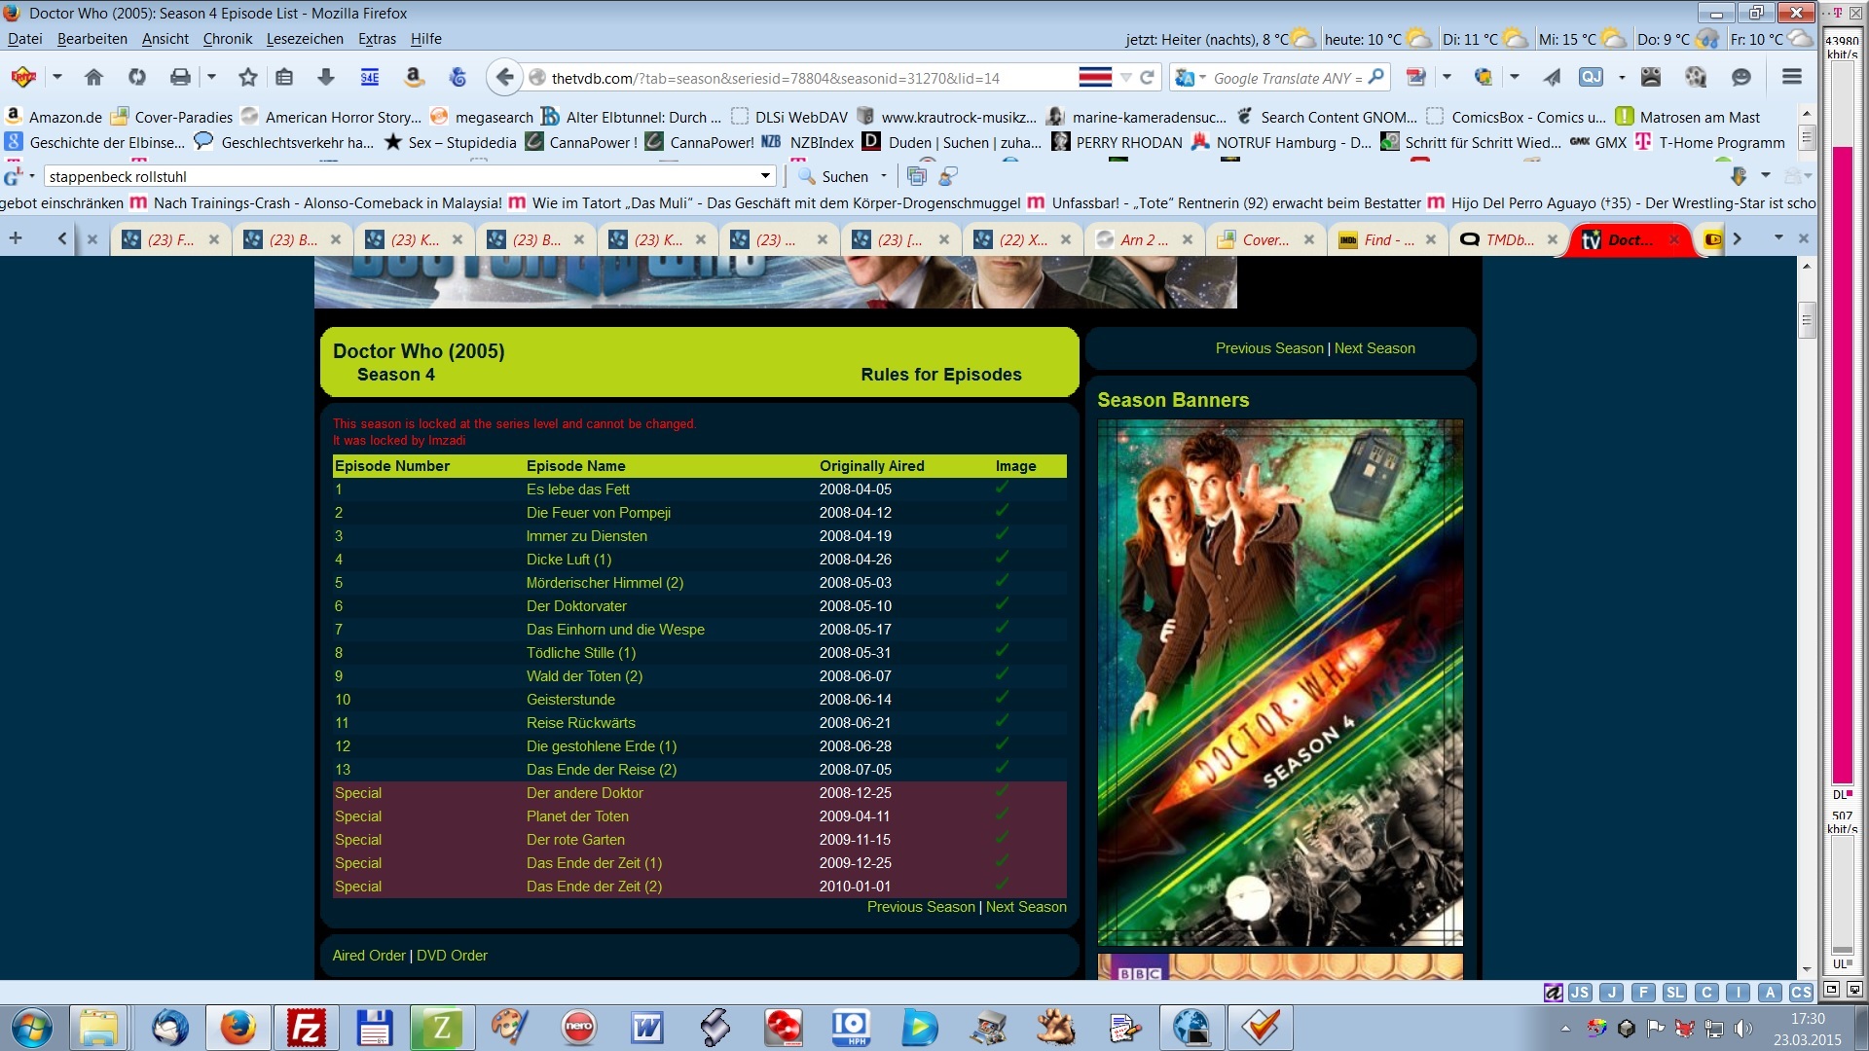
Task: Go back with the back arrow
Action: (x=504, y=77)
